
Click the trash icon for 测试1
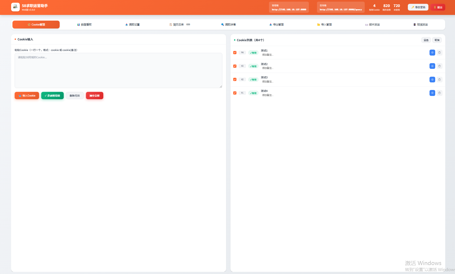(439, 53)
